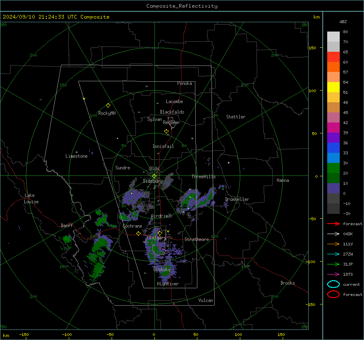Click the magenta 18TS arrow icon
This screenshot has width=364, height=340.
333,275
